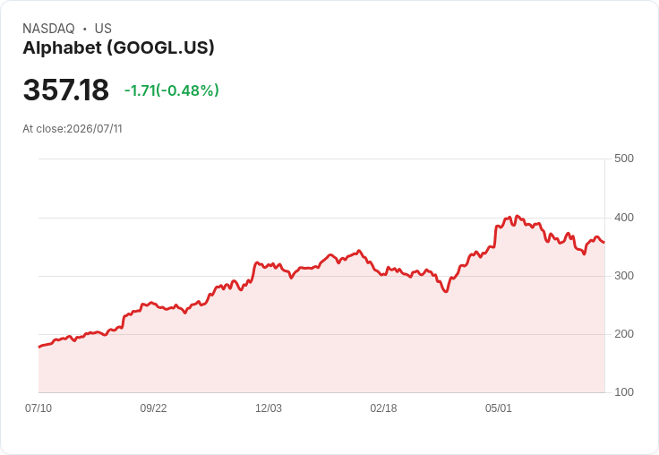The width and height of the screenshot is (659, 455).
Task: Click the final endpoint of the red price line
Action: (x=604, y=242)
